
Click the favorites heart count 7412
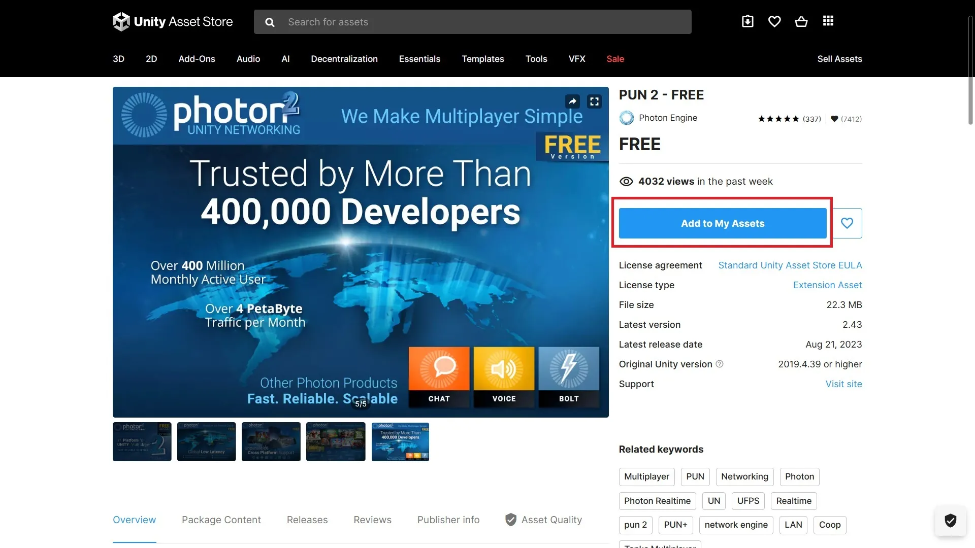tap(846, 119)
